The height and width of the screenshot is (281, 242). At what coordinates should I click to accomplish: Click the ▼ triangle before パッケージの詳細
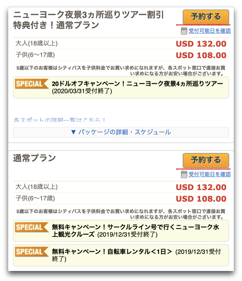click(73, 132)
